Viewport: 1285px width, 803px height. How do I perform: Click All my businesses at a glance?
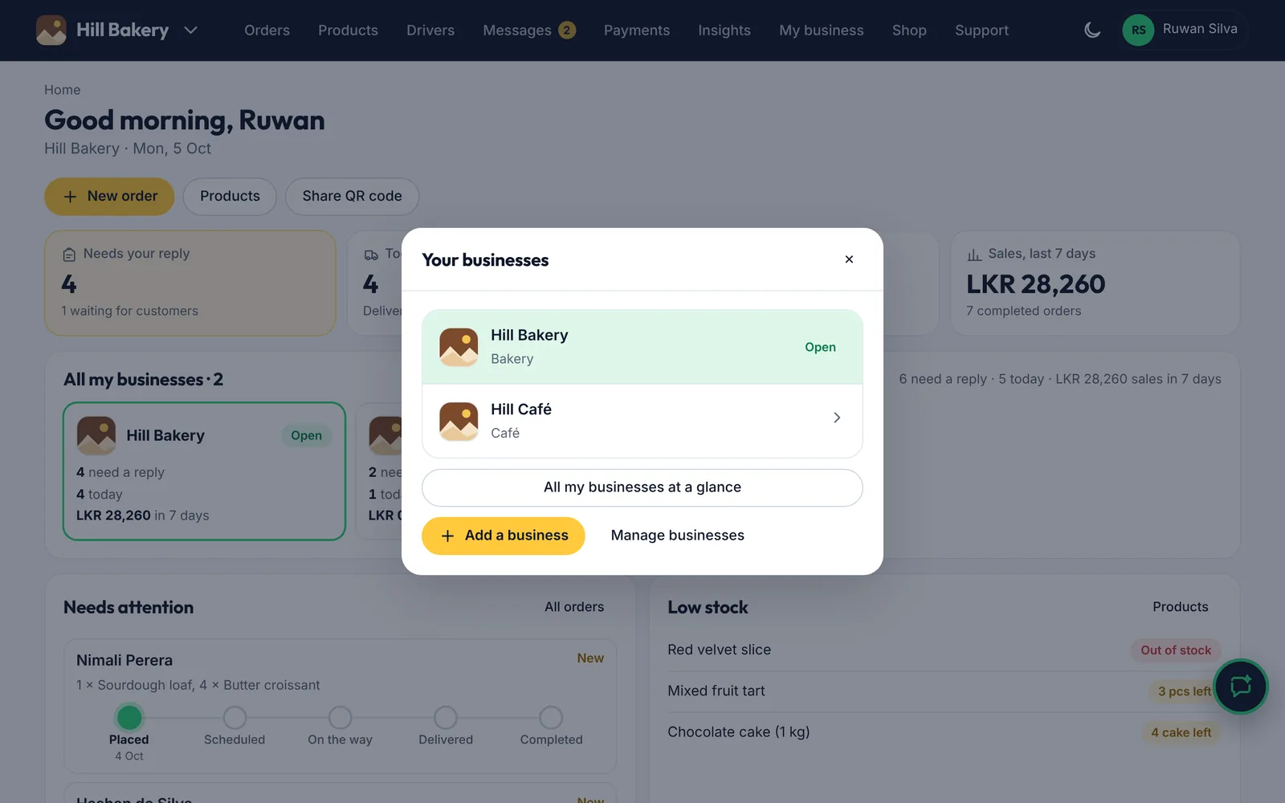[x=642, y=487]
